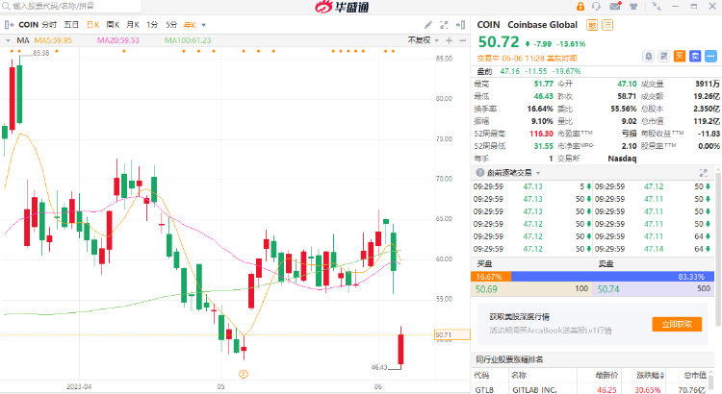Collapse the right quote panel icon
The width and height of the screenshot is (722, 394).
[460, 25]
